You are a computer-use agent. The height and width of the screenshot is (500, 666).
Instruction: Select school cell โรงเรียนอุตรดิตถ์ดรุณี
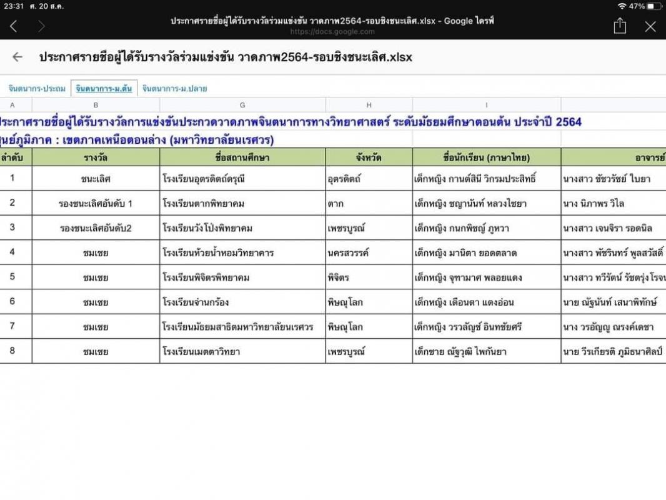click(x=242, y=178)
